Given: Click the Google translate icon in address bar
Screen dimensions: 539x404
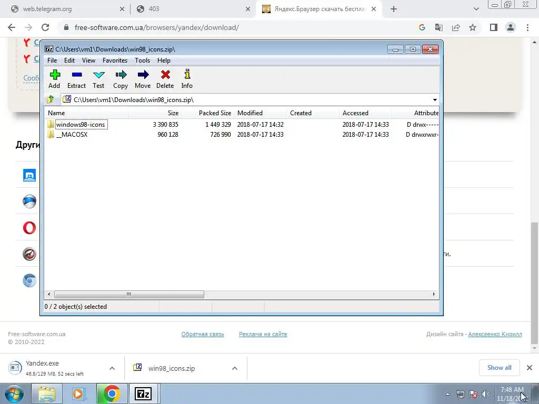Looking at the screenshot, I should (439, 27).
